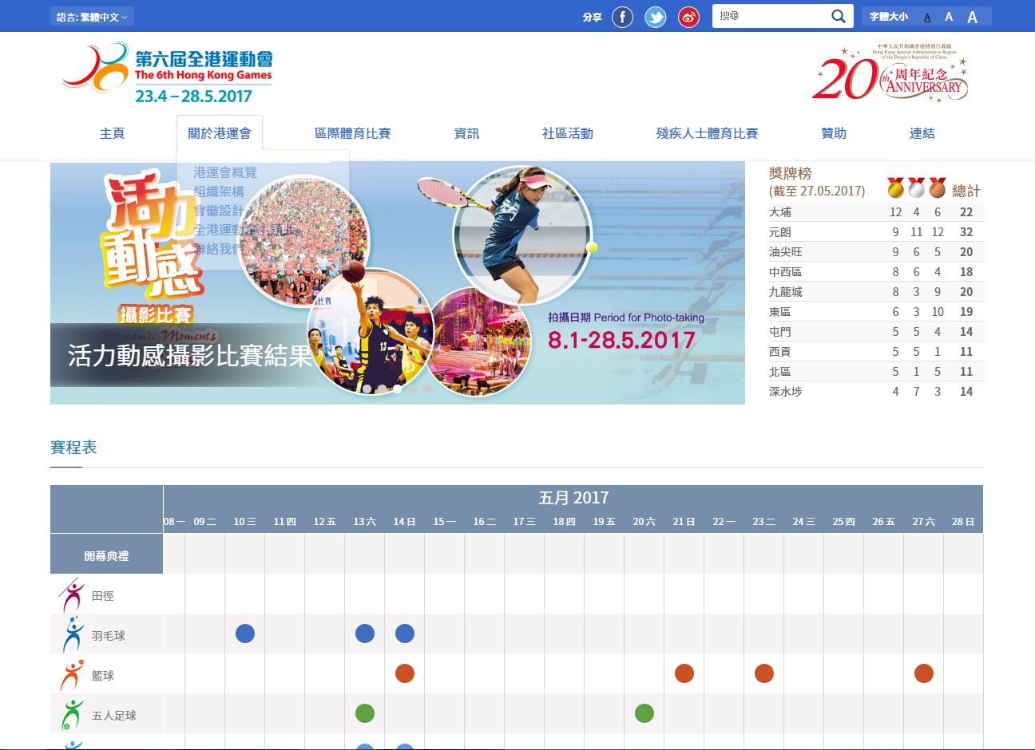Open the 社區活動 menu item
The image size is (1035, 750).
pyautogui.click(x=567, y=133)
